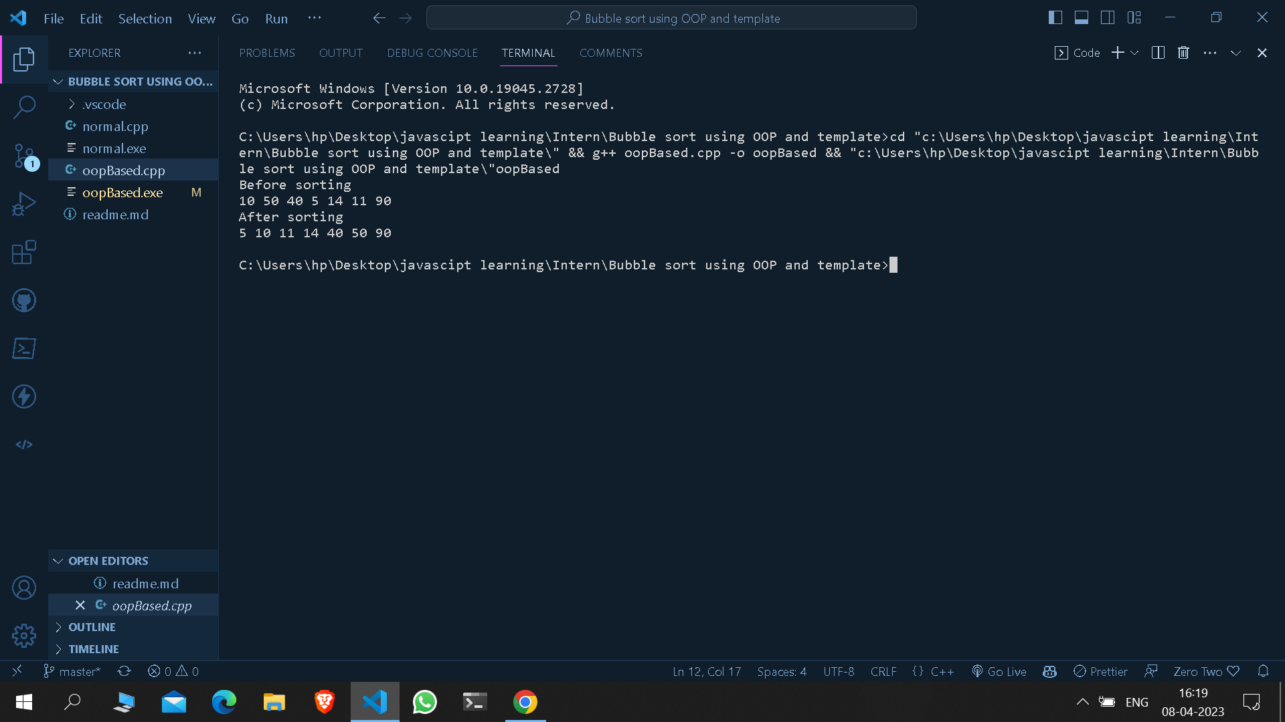The height and width of the screenshot is (722, 1285).
Task: Toggle the Explorer panel open state
Action: point(24,59)
